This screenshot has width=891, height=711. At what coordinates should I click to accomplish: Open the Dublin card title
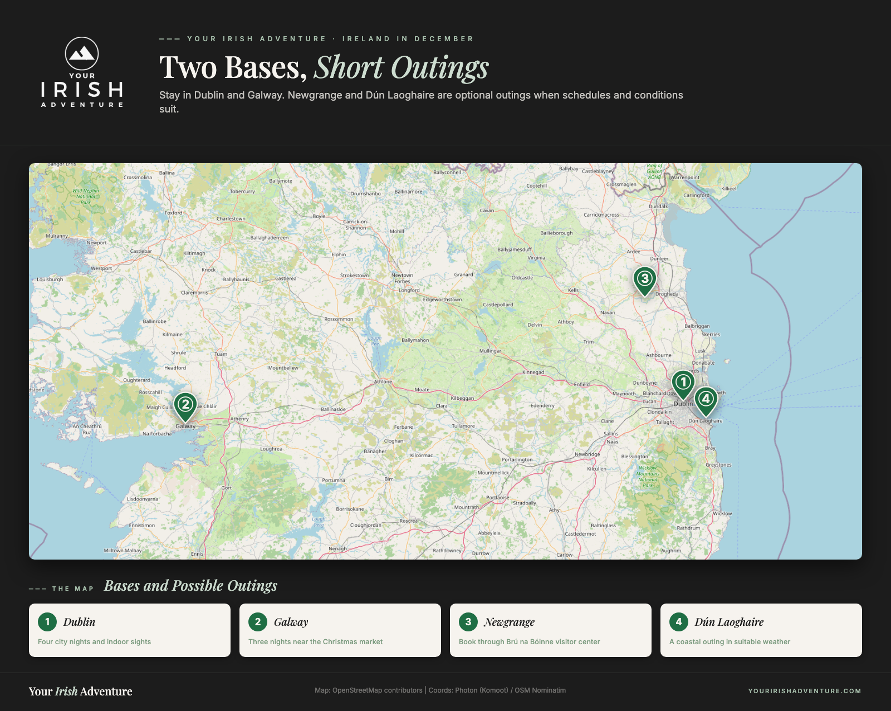pyautogui.click(x=79, y=622)
